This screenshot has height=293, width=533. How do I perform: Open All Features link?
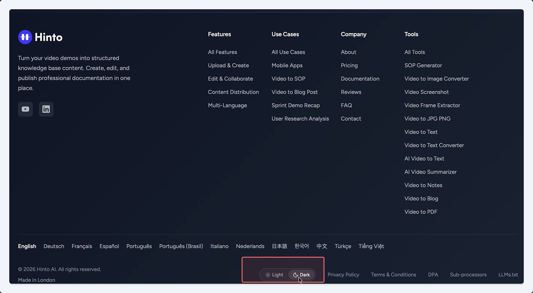[223, 52]
